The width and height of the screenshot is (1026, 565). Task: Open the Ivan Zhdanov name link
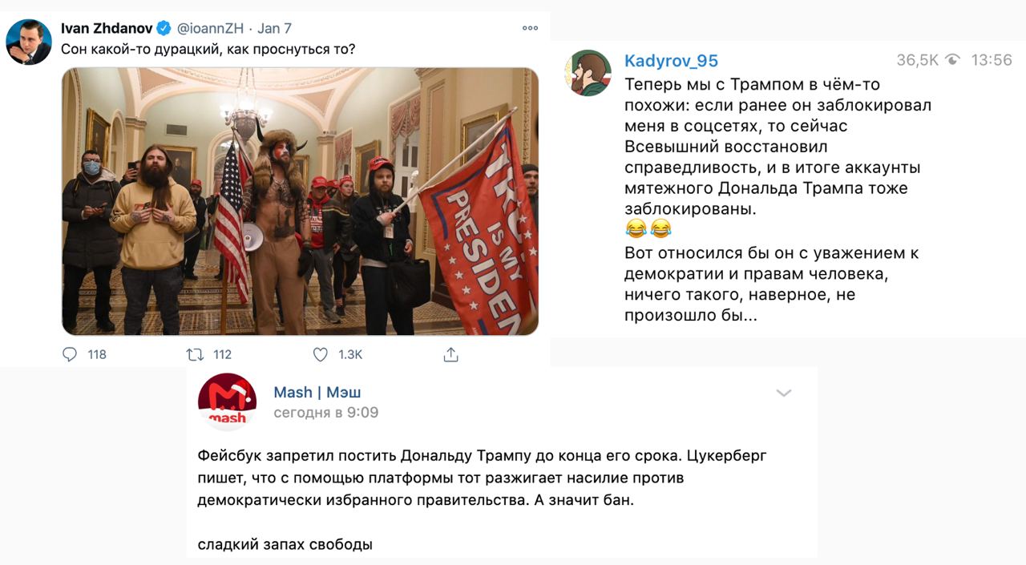[x=107, y=28]
